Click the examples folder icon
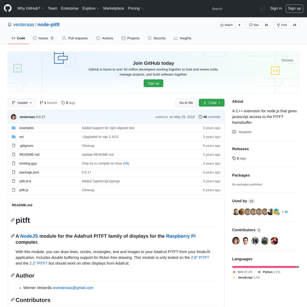307x307 pixels. click(14, 128)
